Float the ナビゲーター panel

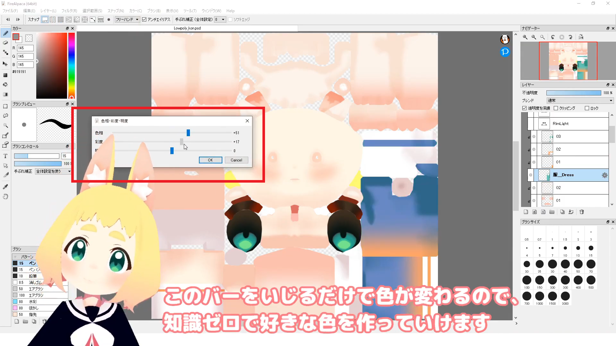[x=608, y=29]
